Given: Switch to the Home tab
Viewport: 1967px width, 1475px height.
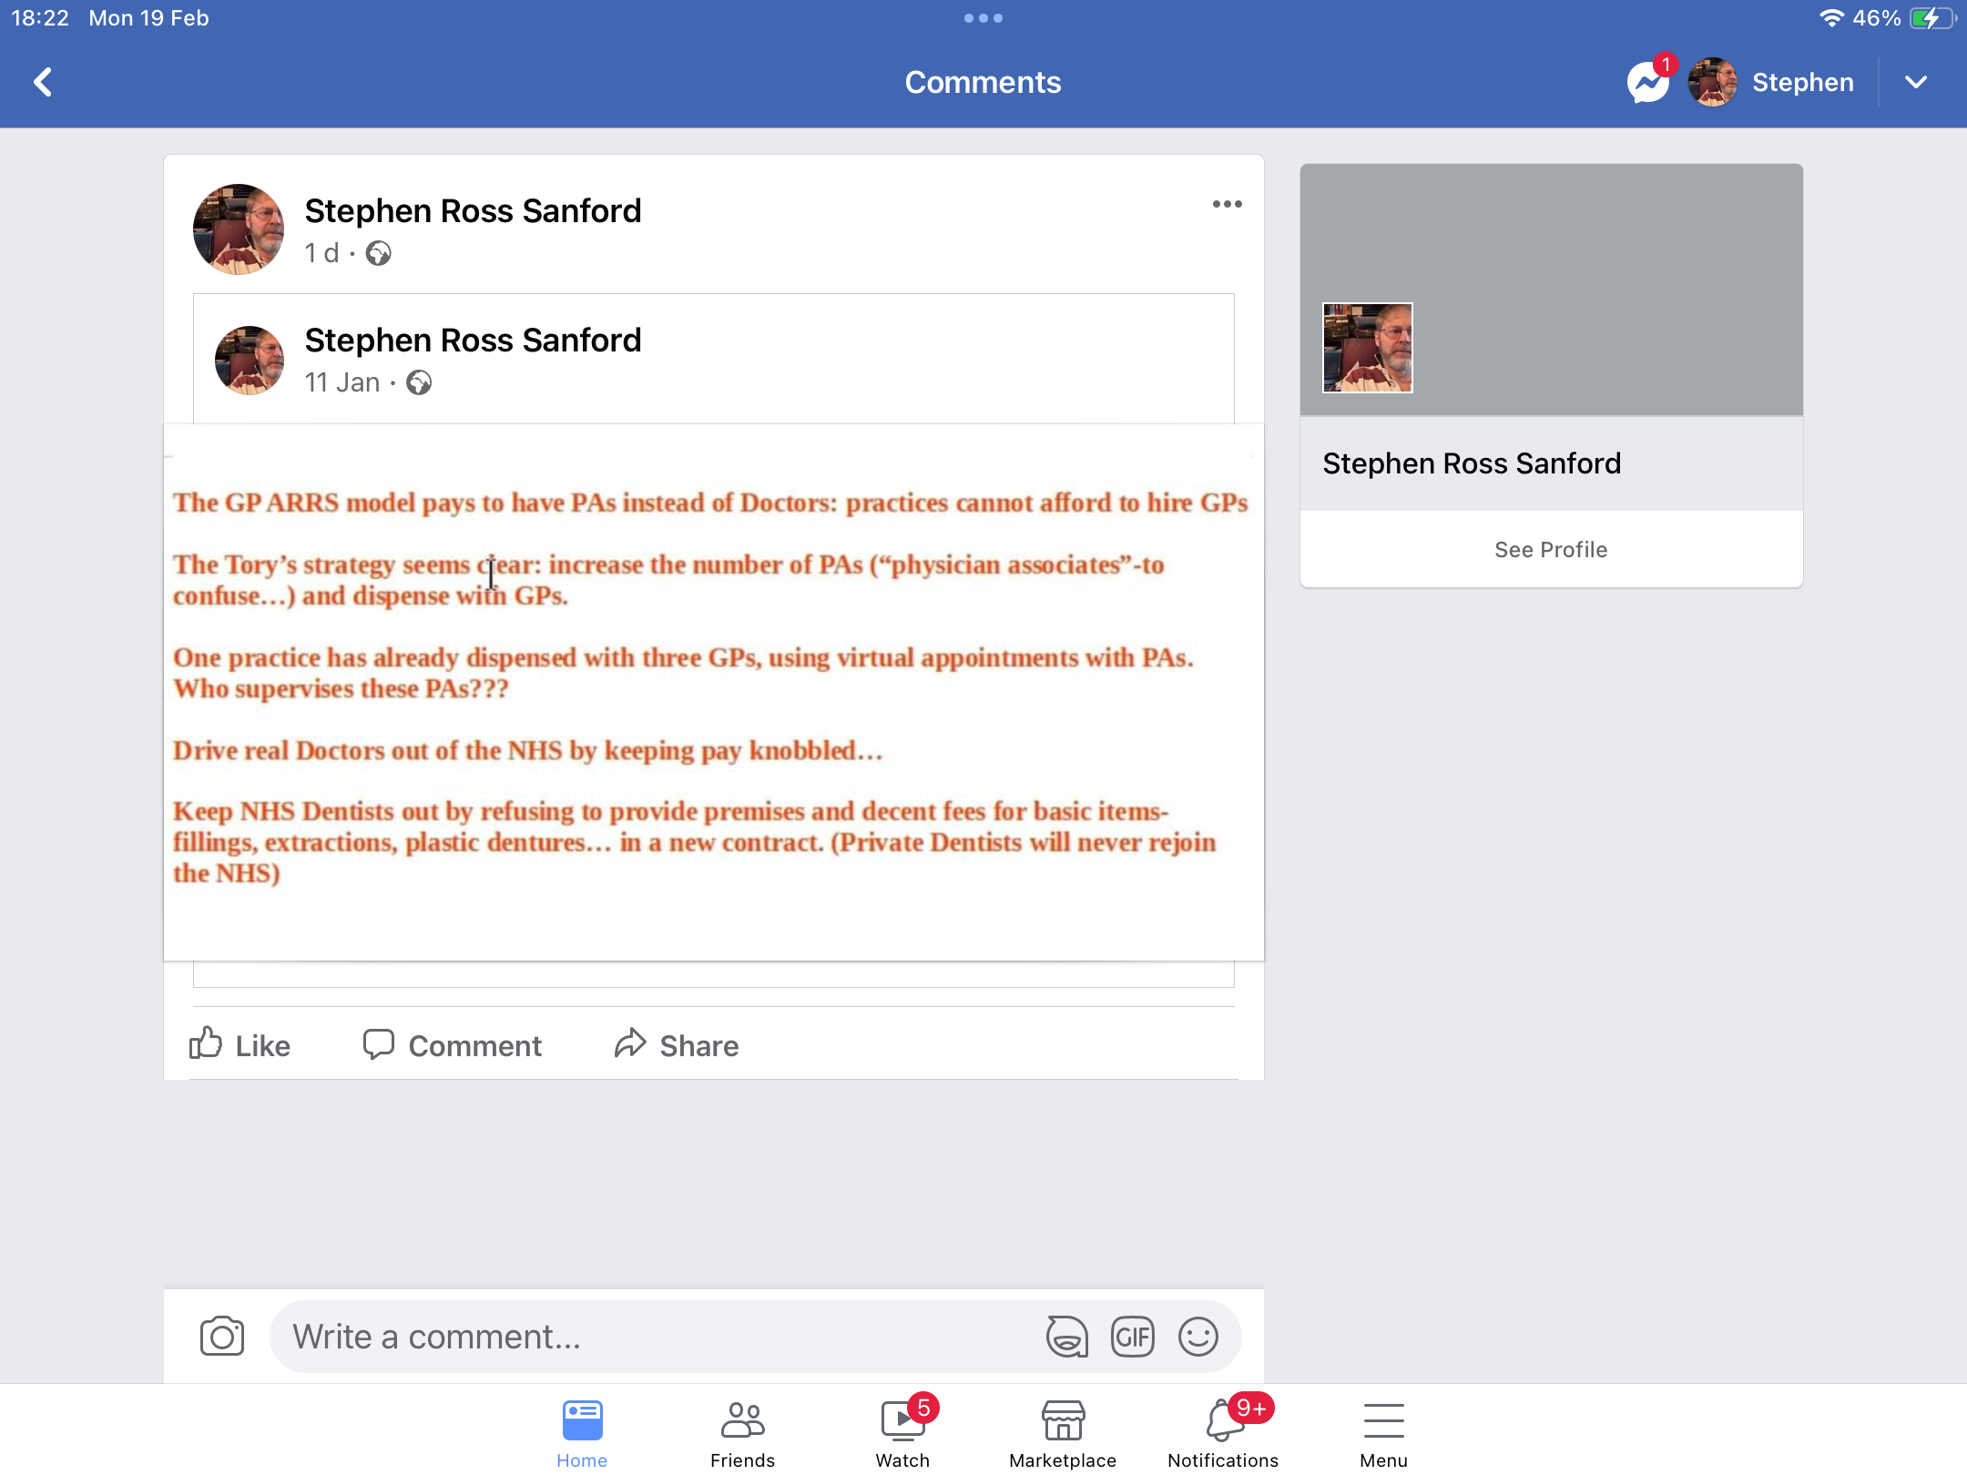Looking at the screenshot, I should click(582, 1433).
